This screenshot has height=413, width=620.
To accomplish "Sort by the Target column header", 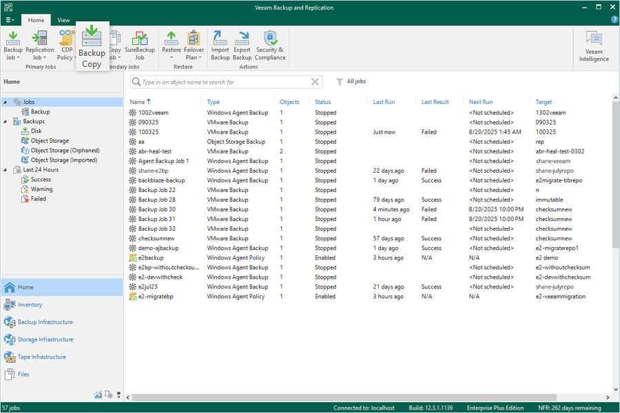I will [x=544, y=102].
